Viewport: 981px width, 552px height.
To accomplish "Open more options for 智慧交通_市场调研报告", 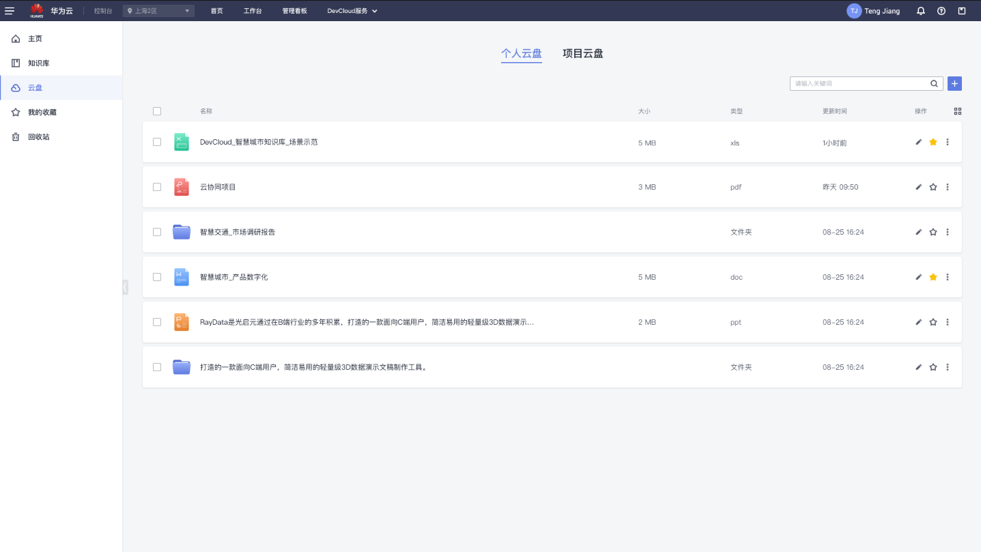I will coord(948,232).
